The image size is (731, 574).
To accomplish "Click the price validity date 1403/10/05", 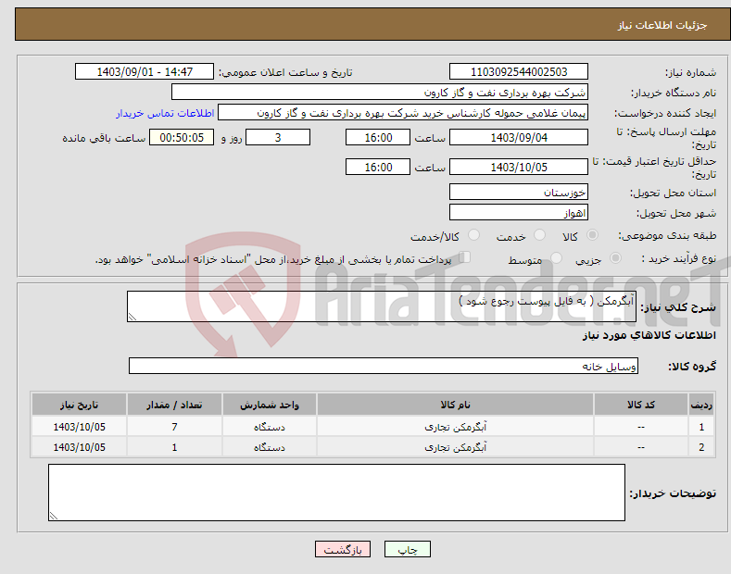I will pyautogui.click(x=519, y=167).
